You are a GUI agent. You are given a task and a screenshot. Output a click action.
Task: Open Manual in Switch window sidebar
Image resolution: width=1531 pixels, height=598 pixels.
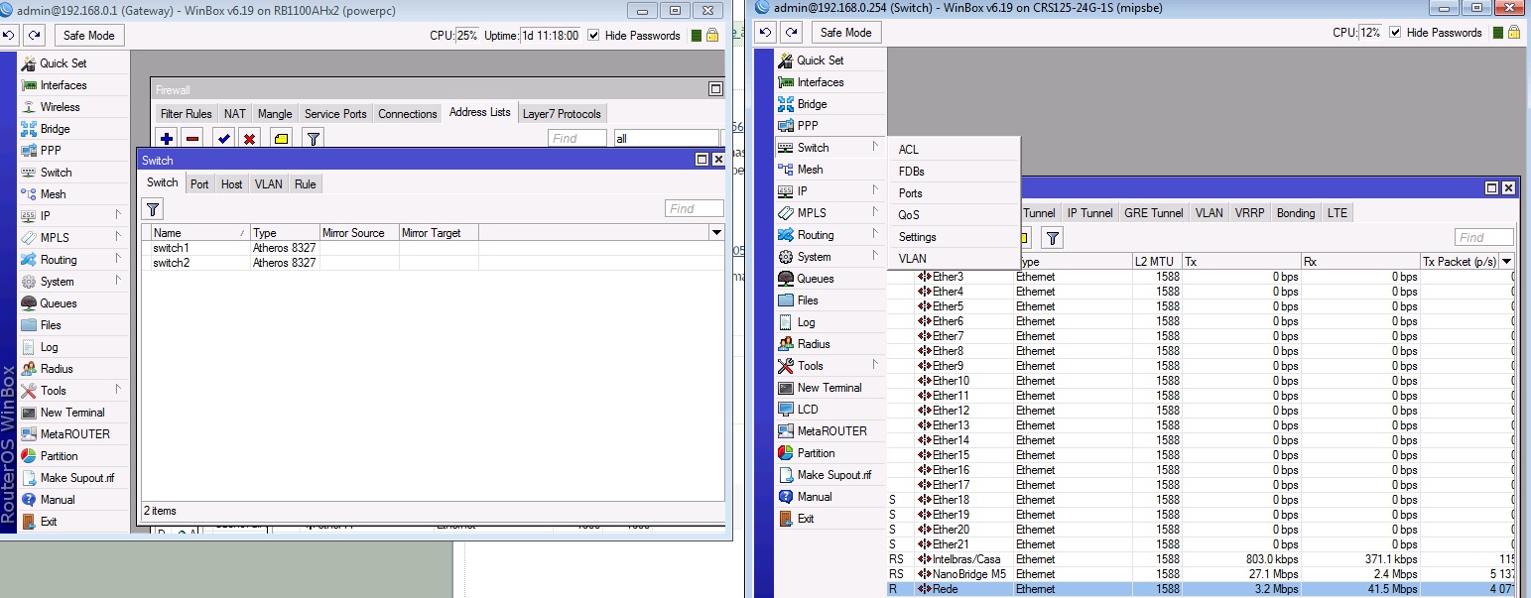pyautogui.click(x=815, y=497)
